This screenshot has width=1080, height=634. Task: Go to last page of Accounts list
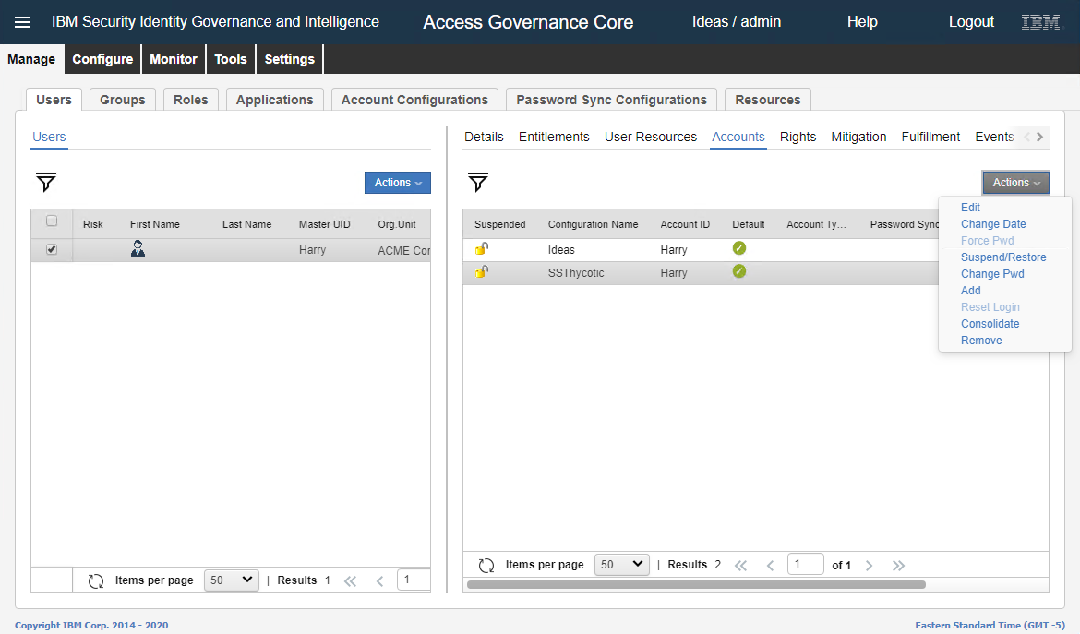pos(898,565)
